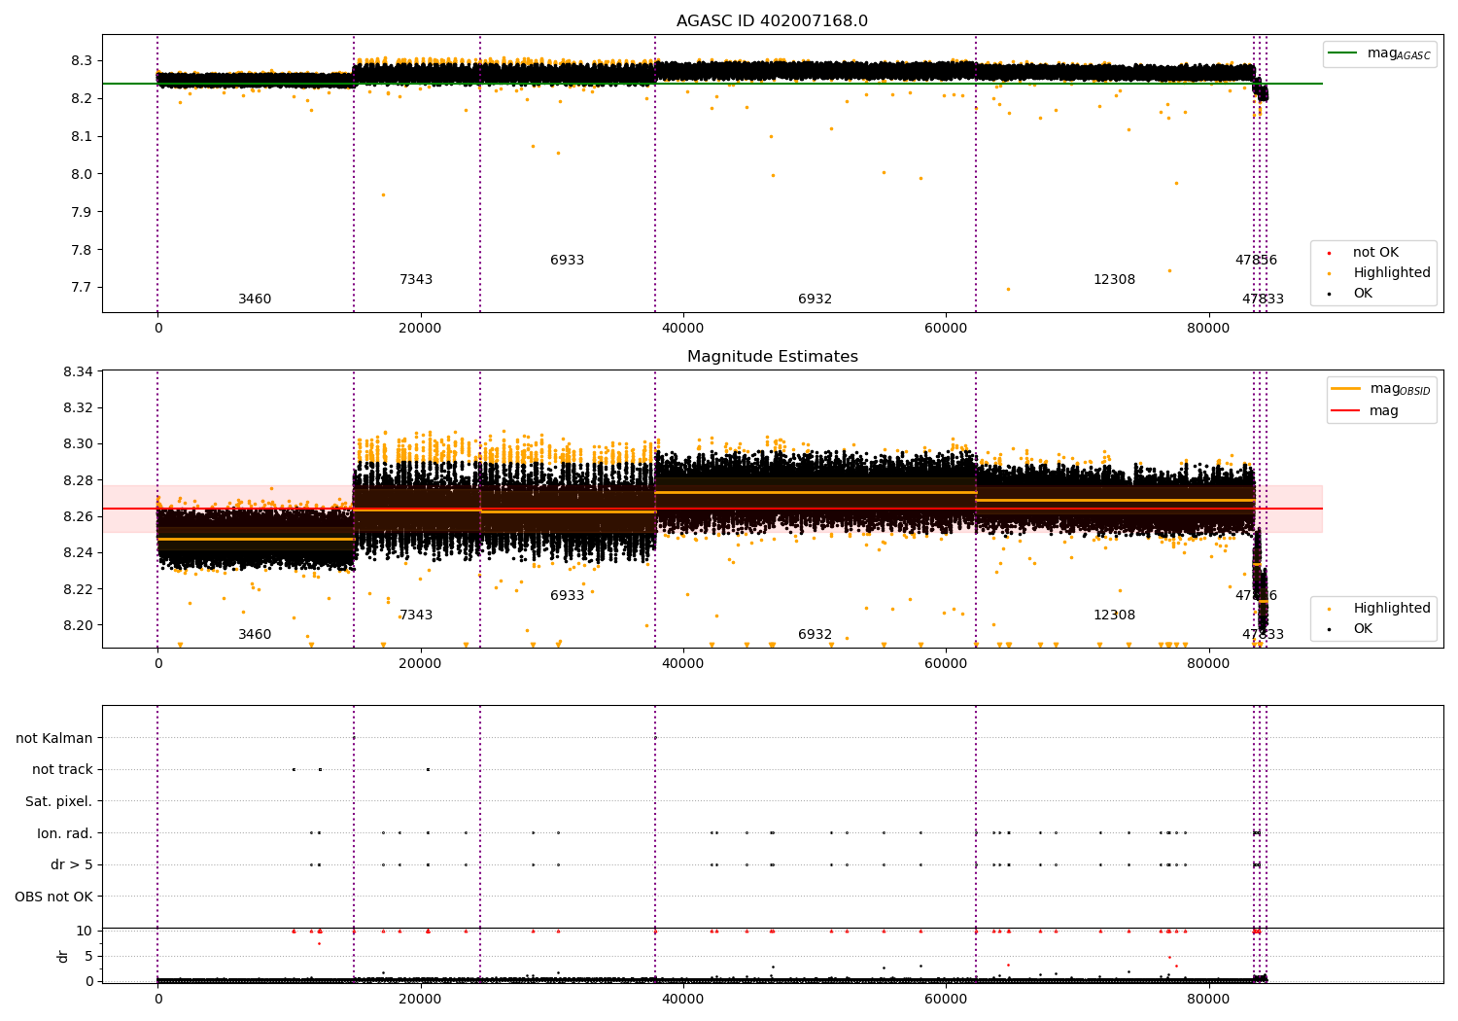Click the 'not Kalman' axis label
Screen dimensions: 1458x1021
pos(54,738)
